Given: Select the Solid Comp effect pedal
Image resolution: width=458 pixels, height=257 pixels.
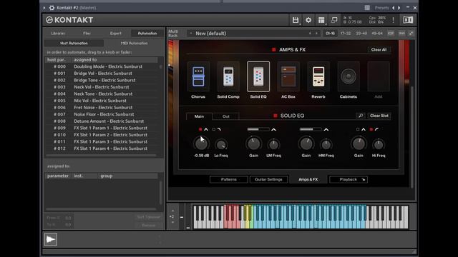Looking at the screenshot, I should click(x=228, y=76).
